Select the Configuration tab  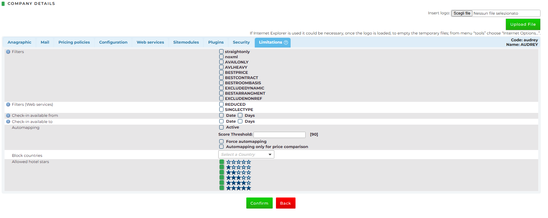113,42
